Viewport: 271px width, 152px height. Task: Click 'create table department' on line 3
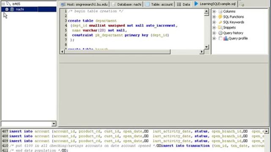click(x=92, y=21)
